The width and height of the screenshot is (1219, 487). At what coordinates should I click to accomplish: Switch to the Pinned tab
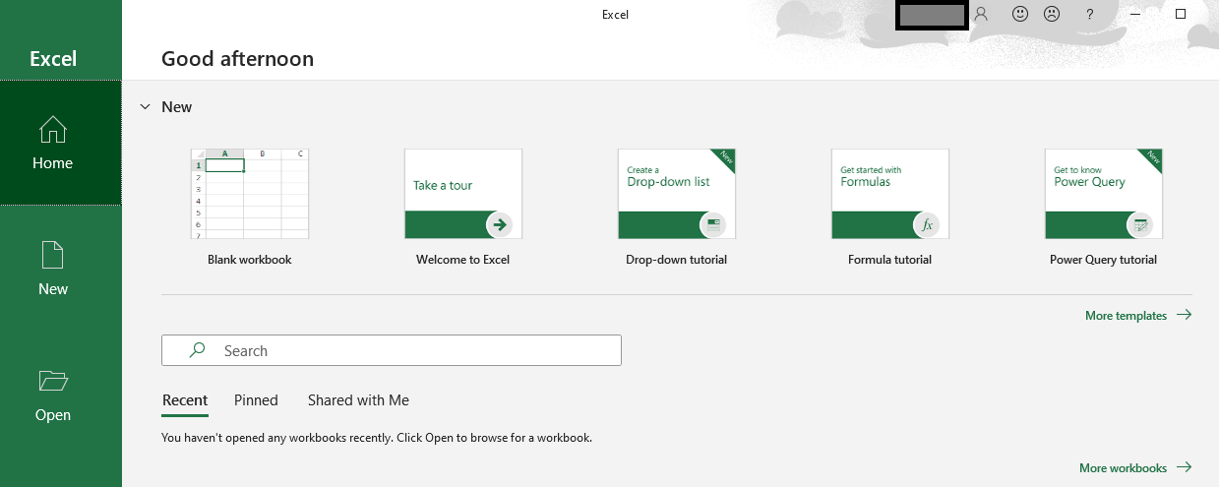click(256, 400)
